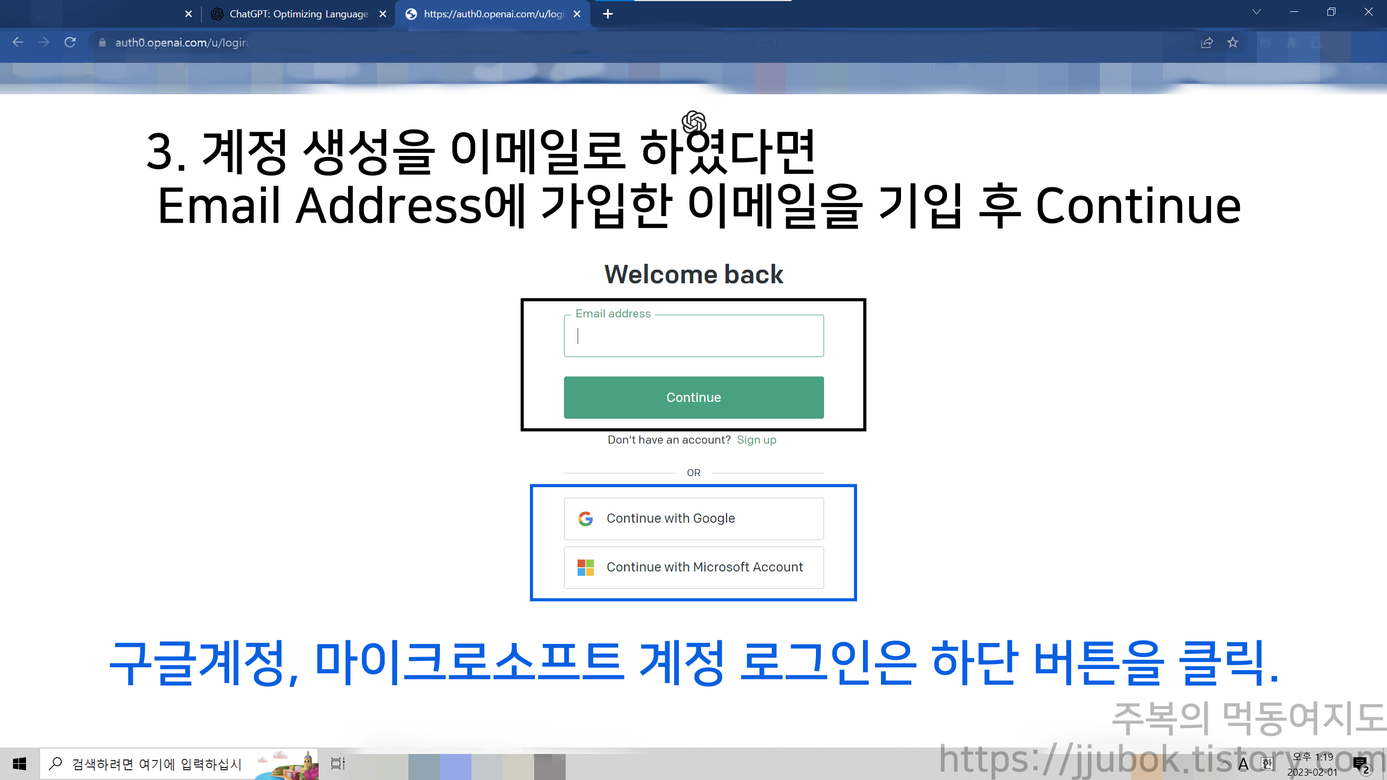Click the Sign up link
The width and height of the screenshot is (1387, 780).
pos(756,439)
